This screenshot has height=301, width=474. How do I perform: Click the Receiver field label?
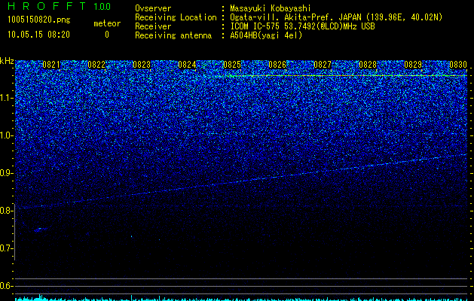click(153, 26)
